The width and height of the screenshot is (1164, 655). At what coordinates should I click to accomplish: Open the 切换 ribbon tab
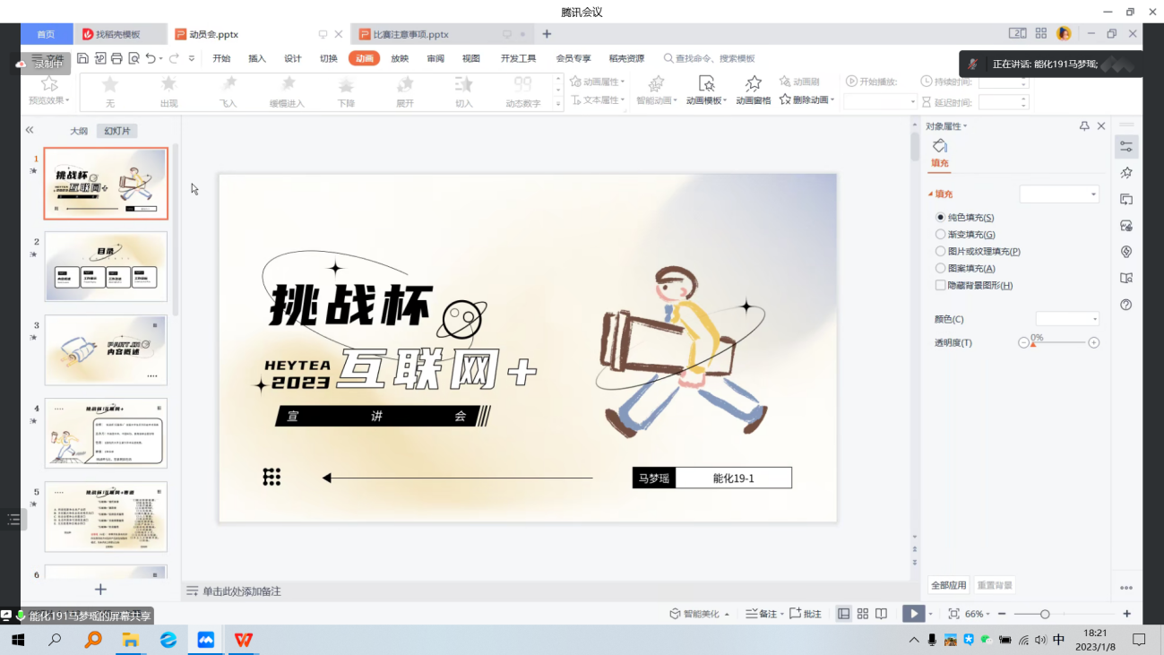click(x=329, y=58)
